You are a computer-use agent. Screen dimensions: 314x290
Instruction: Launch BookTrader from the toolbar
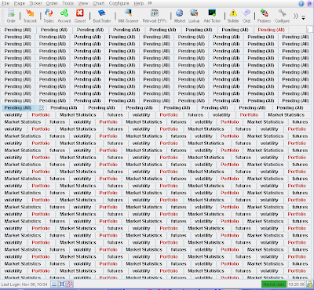(102, 16)
